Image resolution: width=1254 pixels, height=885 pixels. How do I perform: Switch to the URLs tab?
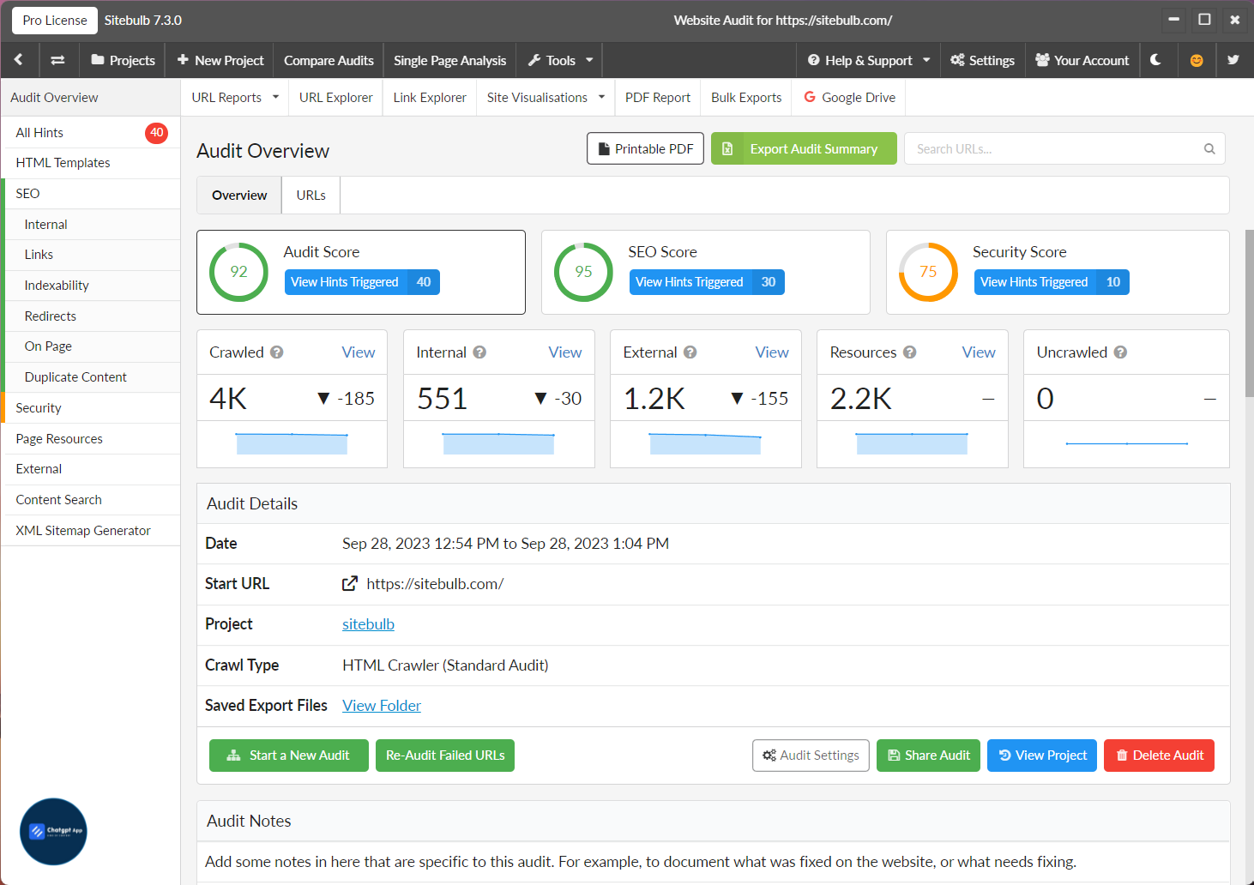tap(311, 195)
